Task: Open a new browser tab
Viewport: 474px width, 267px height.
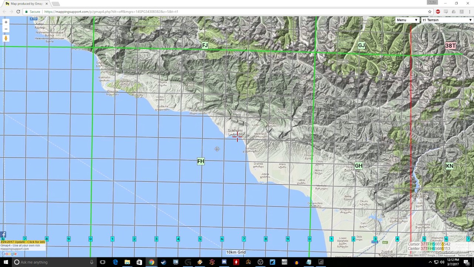Action: 56,4
